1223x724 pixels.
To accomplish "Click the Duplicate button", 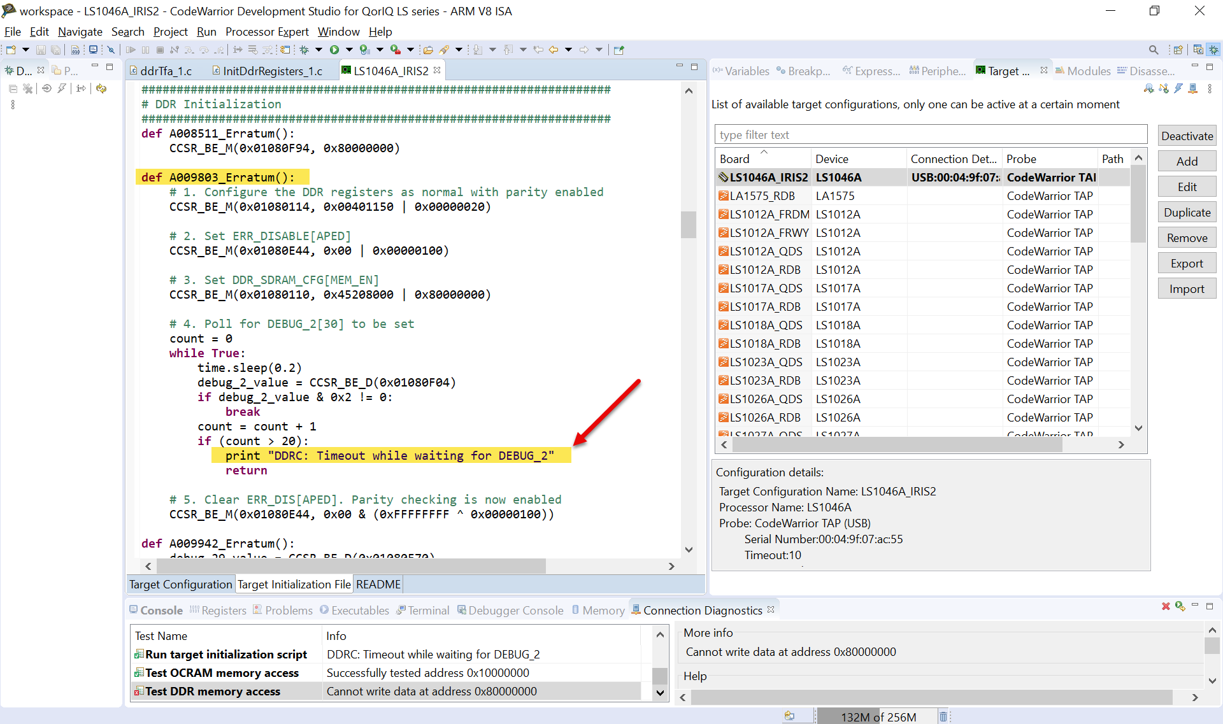I will [1186, 212].
